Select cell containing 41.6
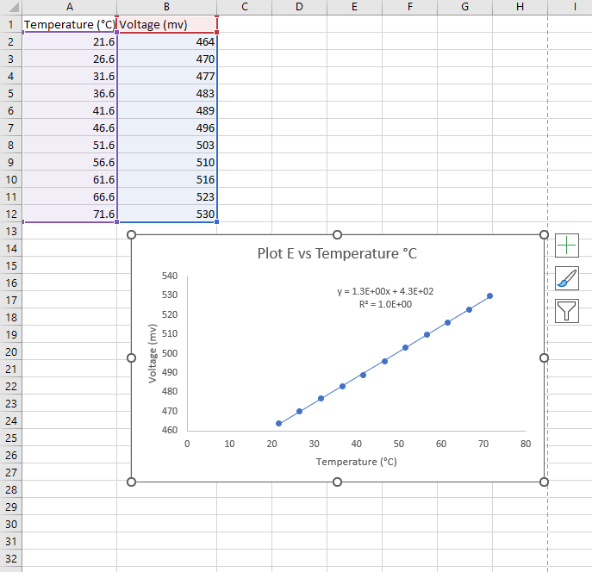The width and height of the screenshot is (592, 572). tap(70, 110)
